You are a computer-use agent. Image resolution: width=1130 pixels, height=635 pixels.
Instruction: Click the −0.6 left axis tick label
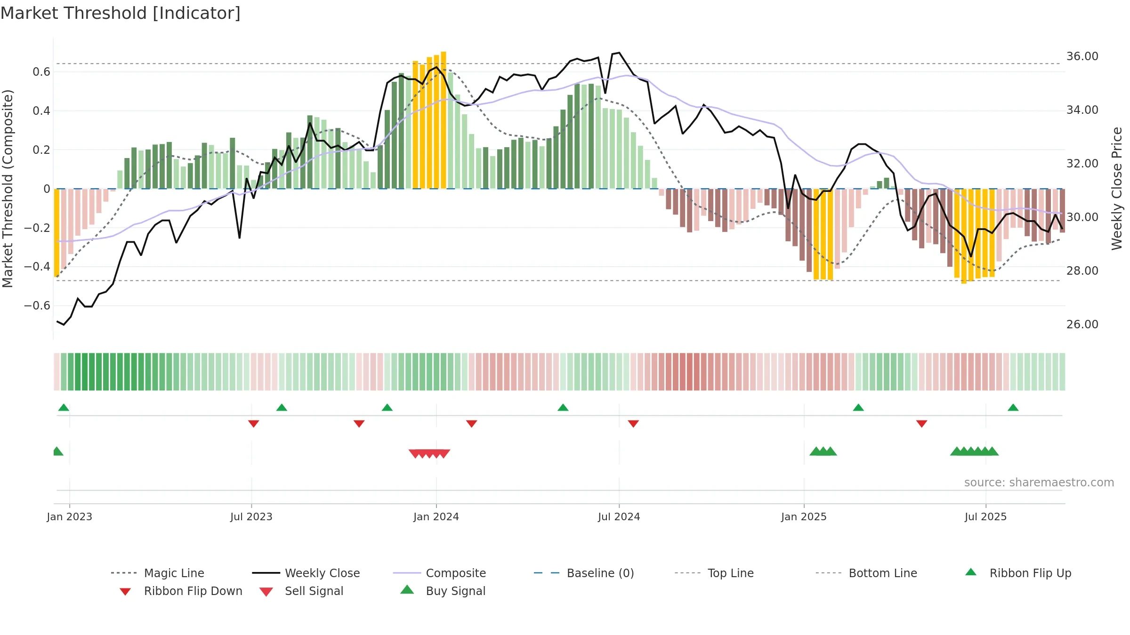click(37, 306)
